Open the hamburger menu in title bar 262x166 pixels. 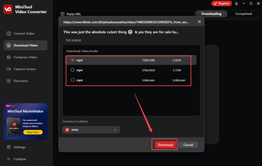(x=236, y=3)
